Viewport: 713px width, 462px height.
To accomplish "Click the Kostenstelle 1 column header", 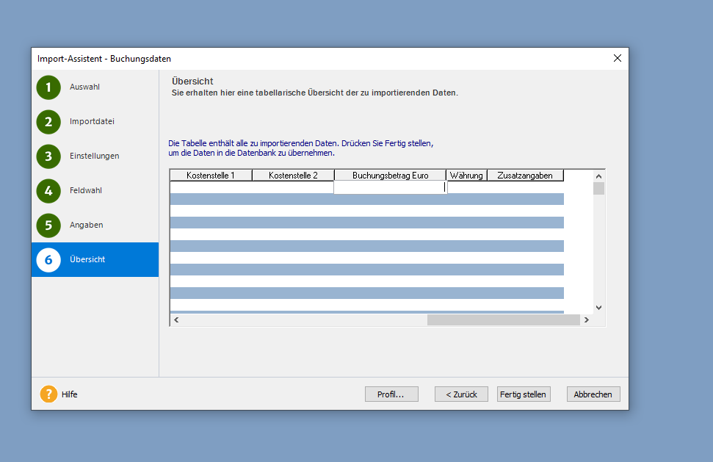I will pos(211,176).
